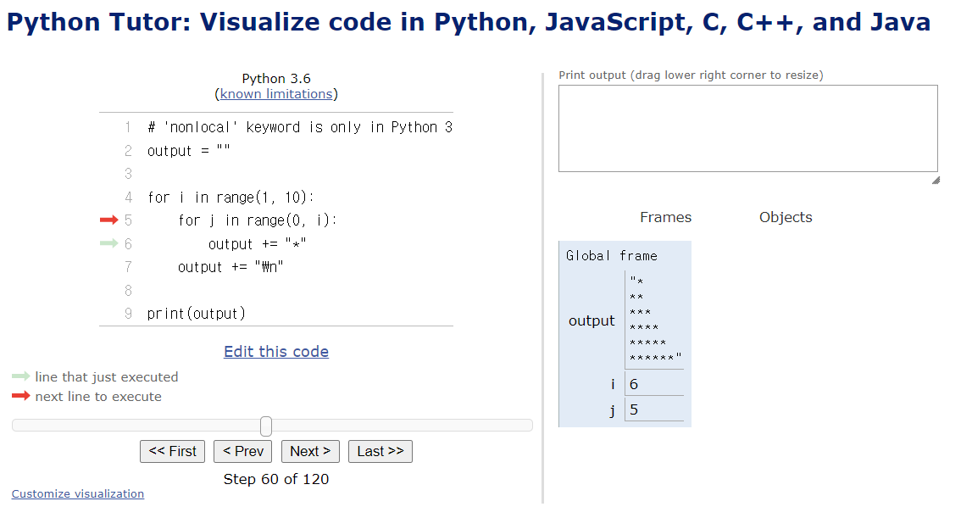Step back using the < Prev button
Viewport: 972px width, 518px height.
coord(242,451)
